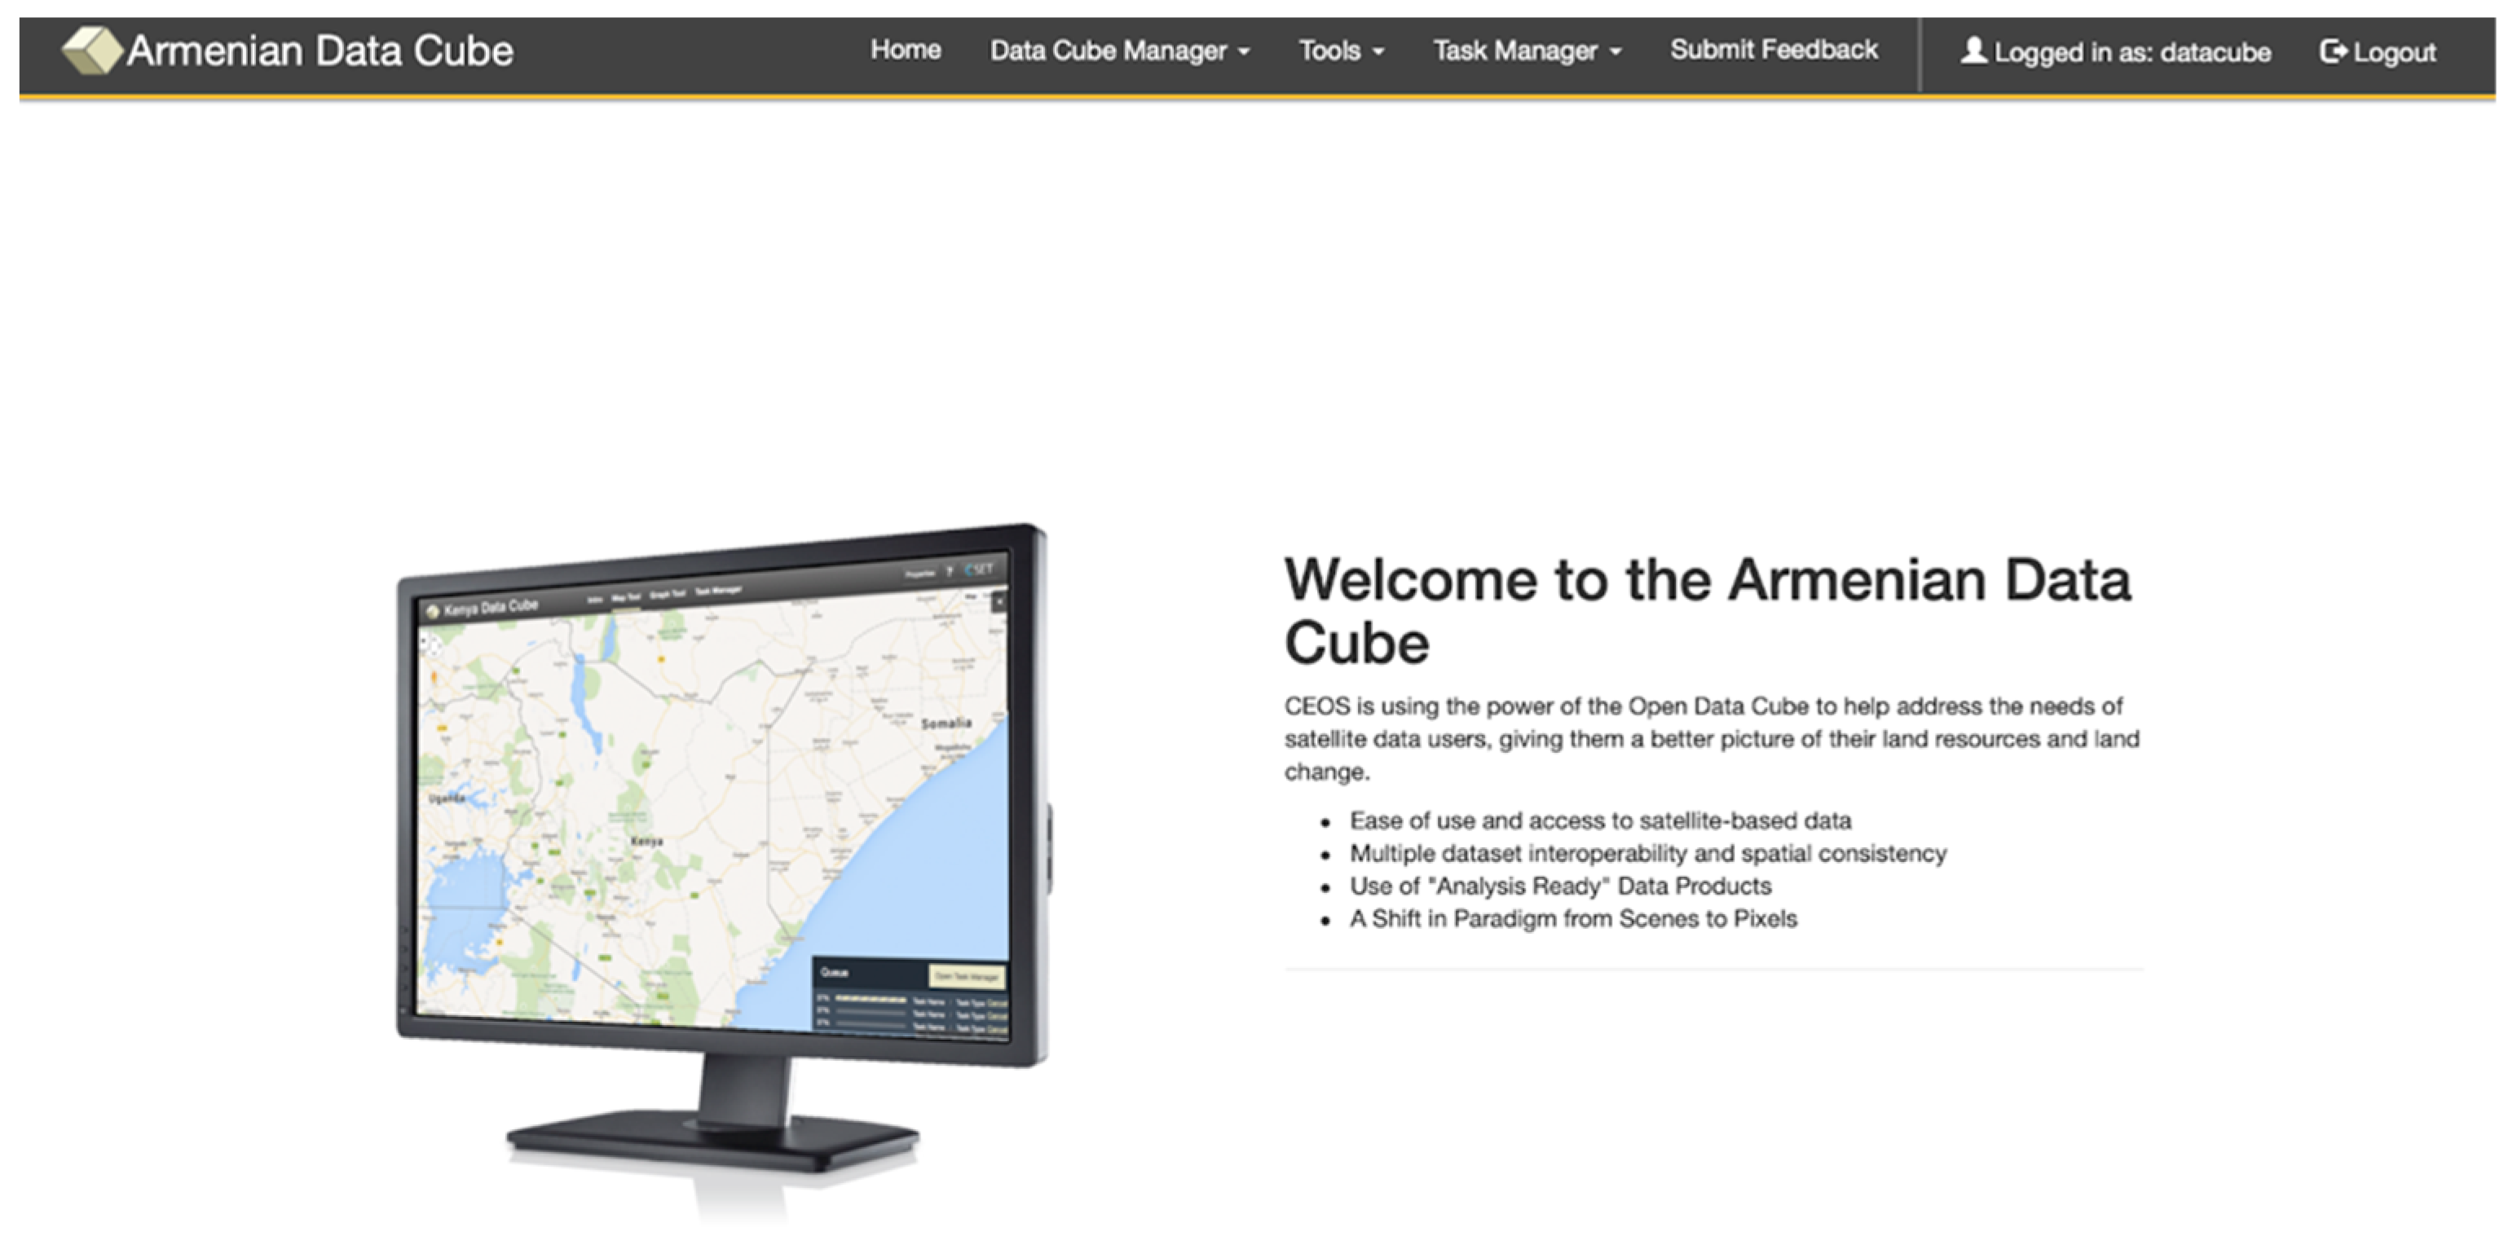Viewport: 2508px width, 1236px height.
Task: Click Kenya Data Cube logo inside monitor image
Action: tap(432, 611)
